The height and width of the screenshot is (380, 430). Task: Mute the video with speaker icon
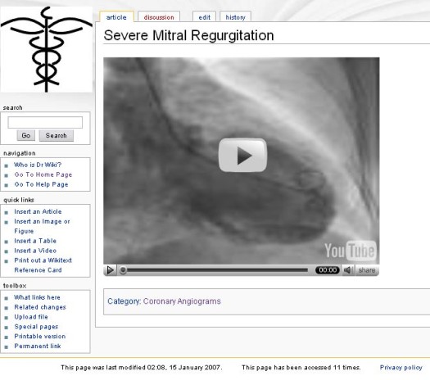pyautogui.click(x=348, y=270)
